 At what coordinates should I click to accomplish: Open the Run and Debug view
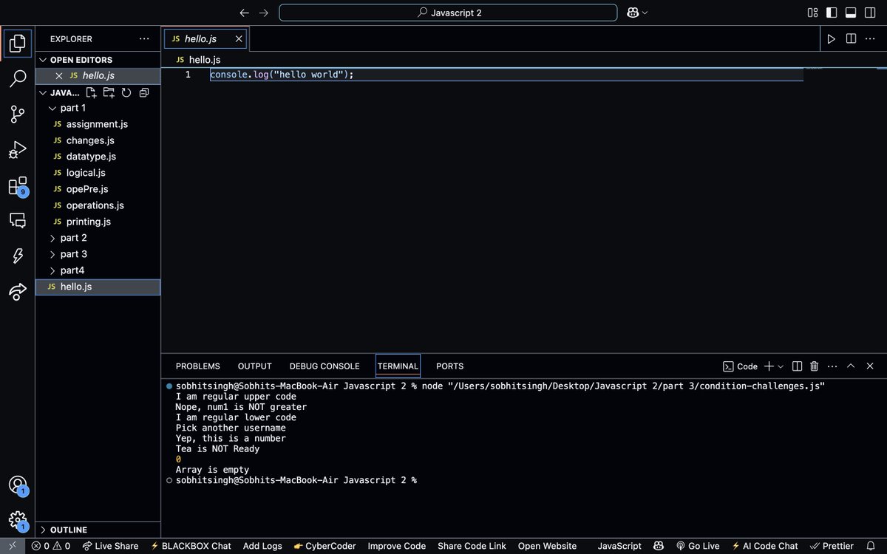[18, 149]
